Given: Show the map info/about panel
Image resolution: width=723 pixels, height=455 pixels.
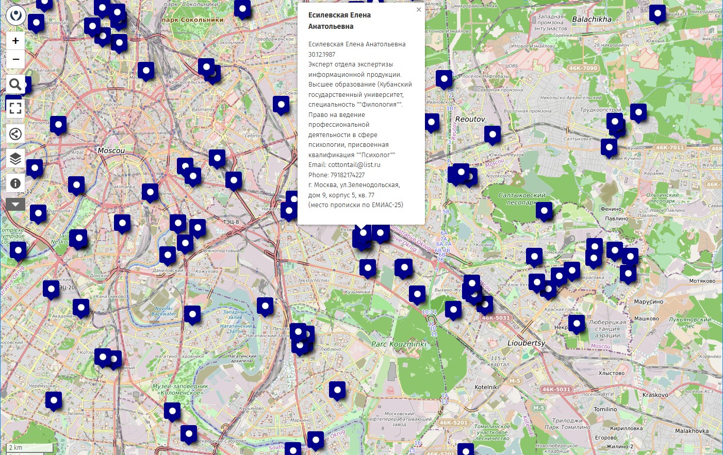Looking at the screenshot, I should tap(15, 183).
